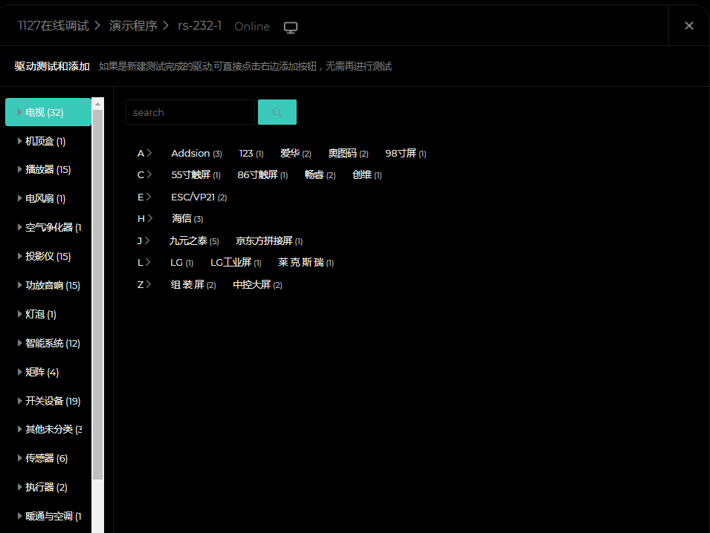This screenshot has width=710, height=533.
Task: Choose the ESC/VP21 driver brand
Action: click(x=193, y=197)
